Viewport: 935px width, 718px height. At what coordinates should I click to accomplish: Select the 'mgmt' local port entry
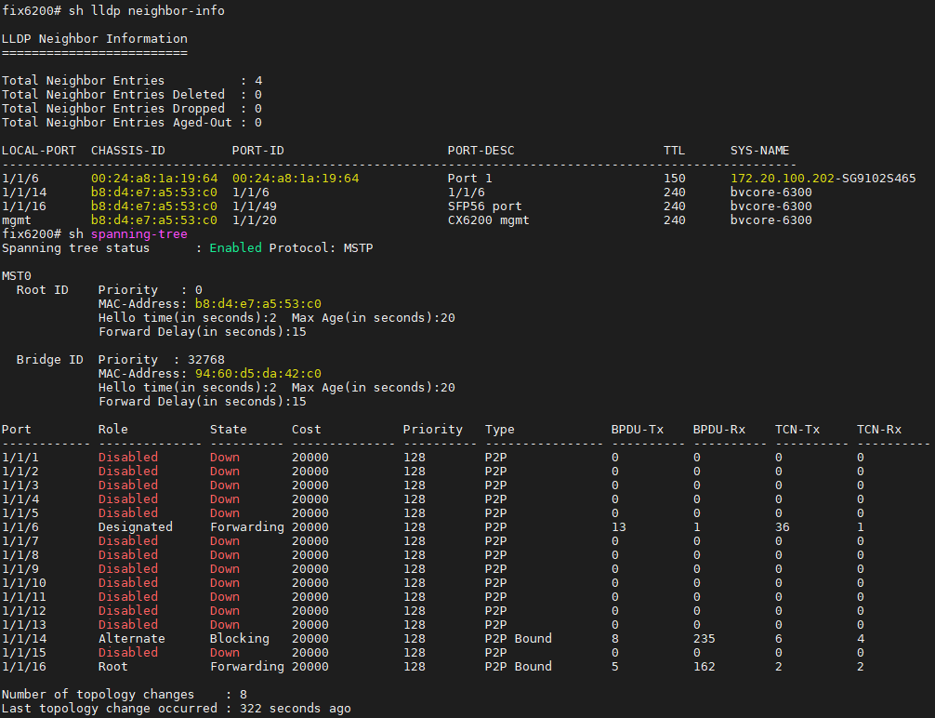[15, 219]
